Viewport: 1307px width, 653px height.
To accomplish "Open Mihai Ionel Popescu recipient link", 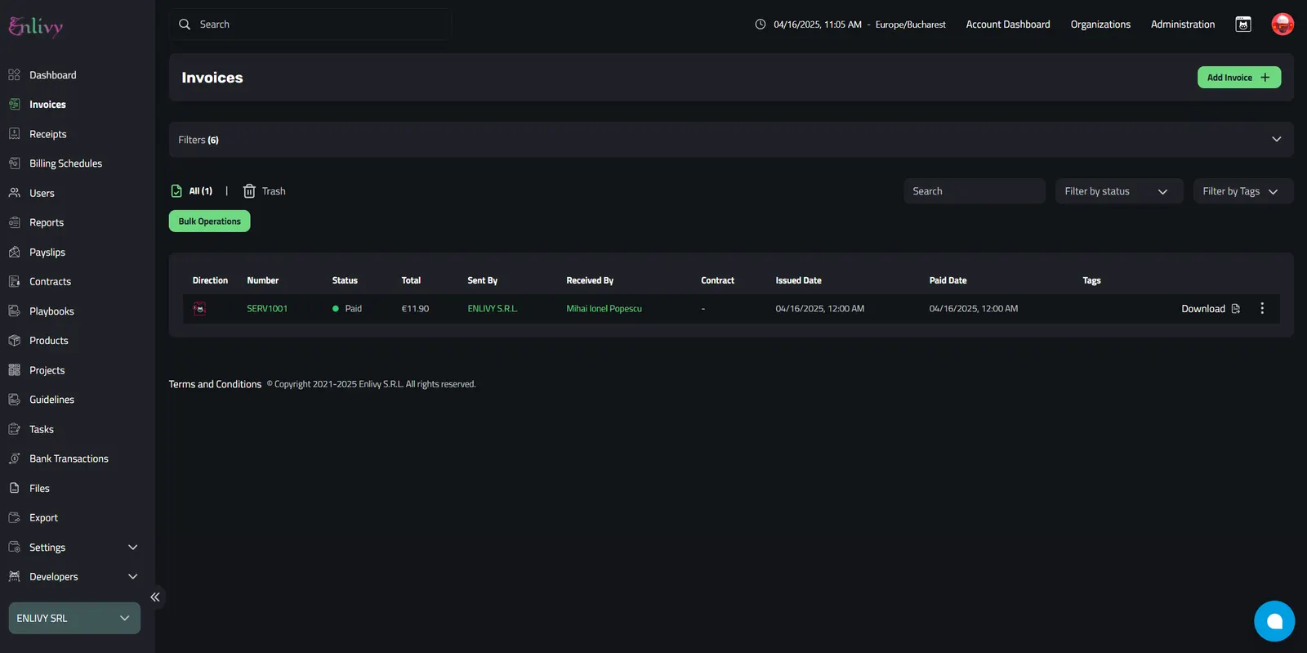I will (x=604, y=309).
